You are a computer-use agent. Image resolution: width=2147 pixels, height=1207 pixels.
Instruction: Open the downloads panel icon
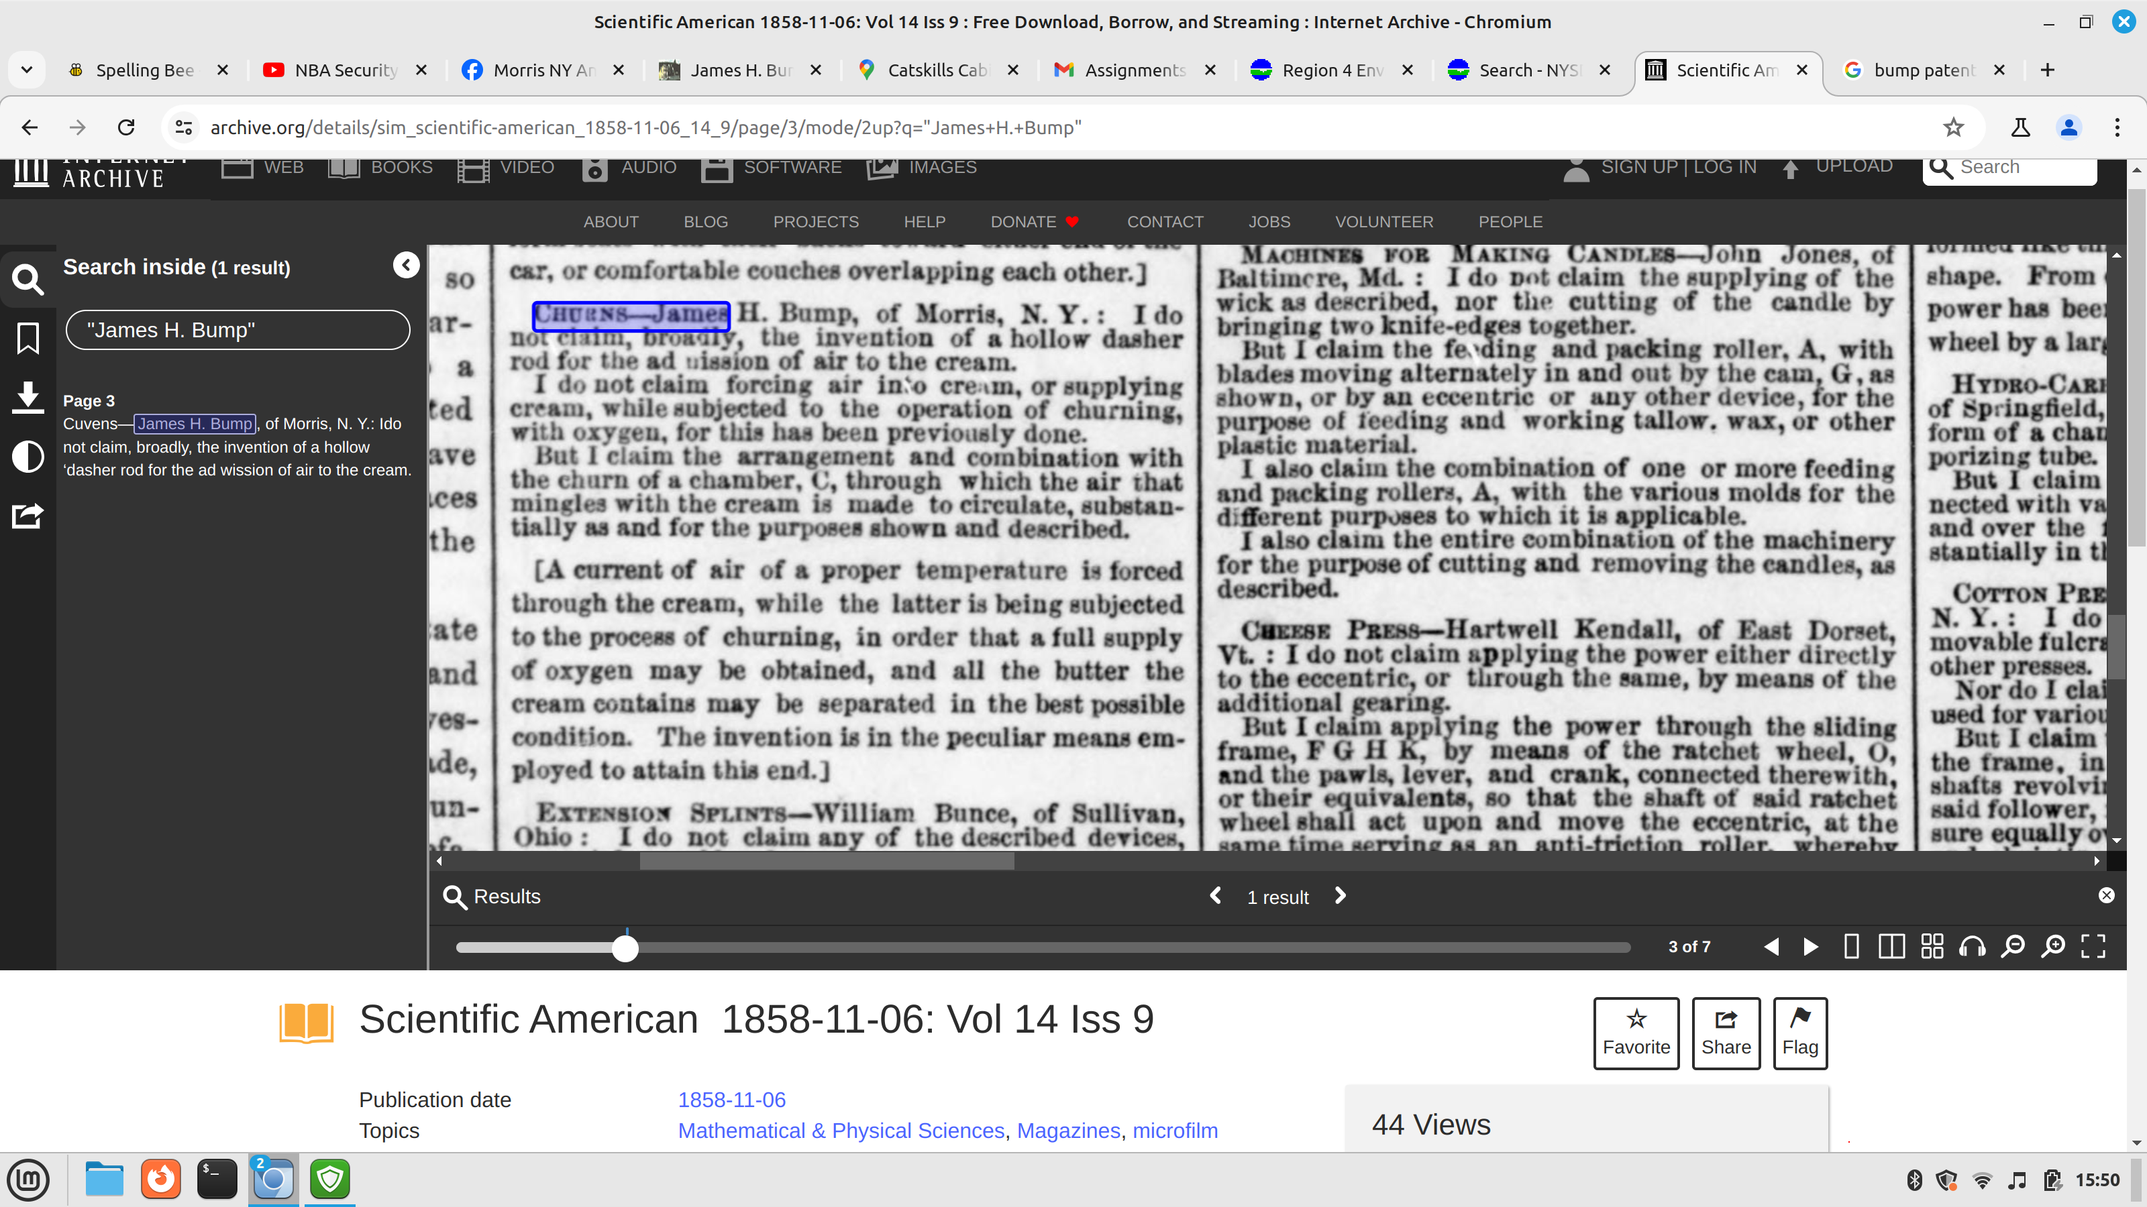coord(28,398)
